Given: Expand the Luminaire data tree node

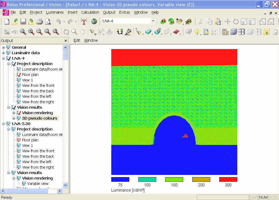Looking at the screenshot, I should point(3,53).
